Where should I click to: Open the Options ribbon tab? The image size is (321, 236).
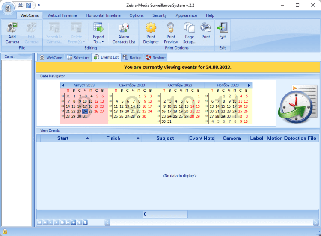137,15
